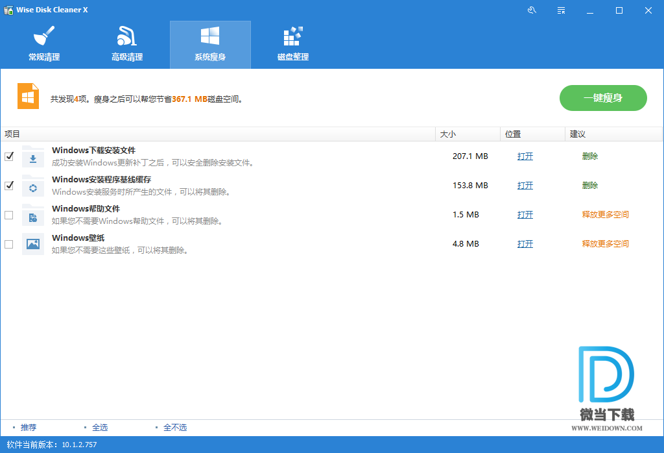Open the 常规清理 broom tab
The width and height of the screenshot is (664, 453).
pos(44,45)
